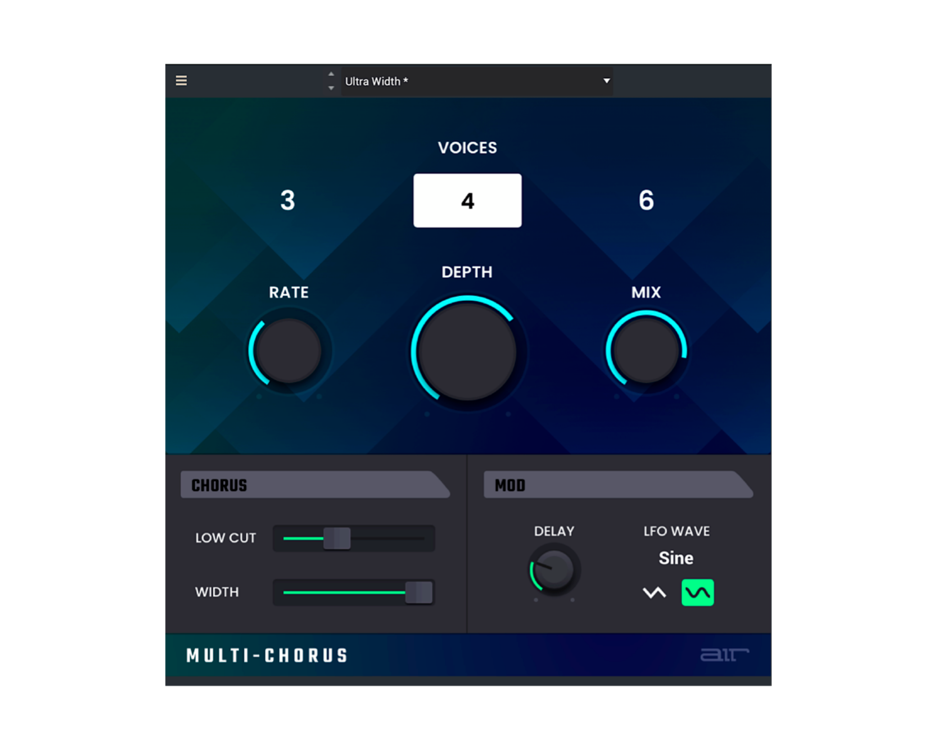
Task: Select 3 voices
Action: (288, 200)
